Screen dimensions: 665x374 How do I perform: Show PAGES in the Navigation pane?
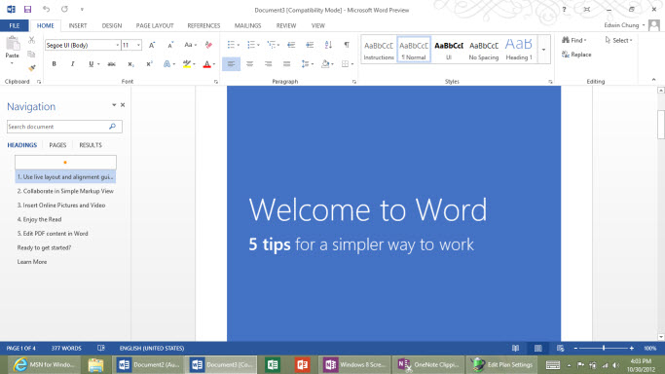(x=57, y=145)
